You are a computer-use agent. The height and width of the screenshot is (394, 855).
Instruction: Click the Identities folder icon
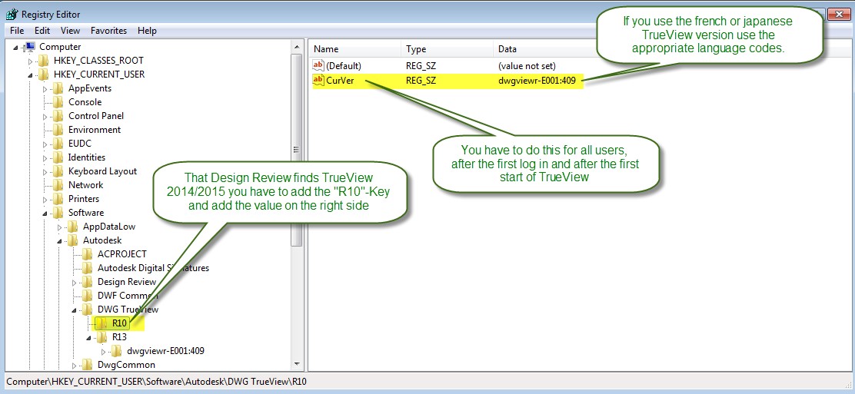(x=59, y=157)
